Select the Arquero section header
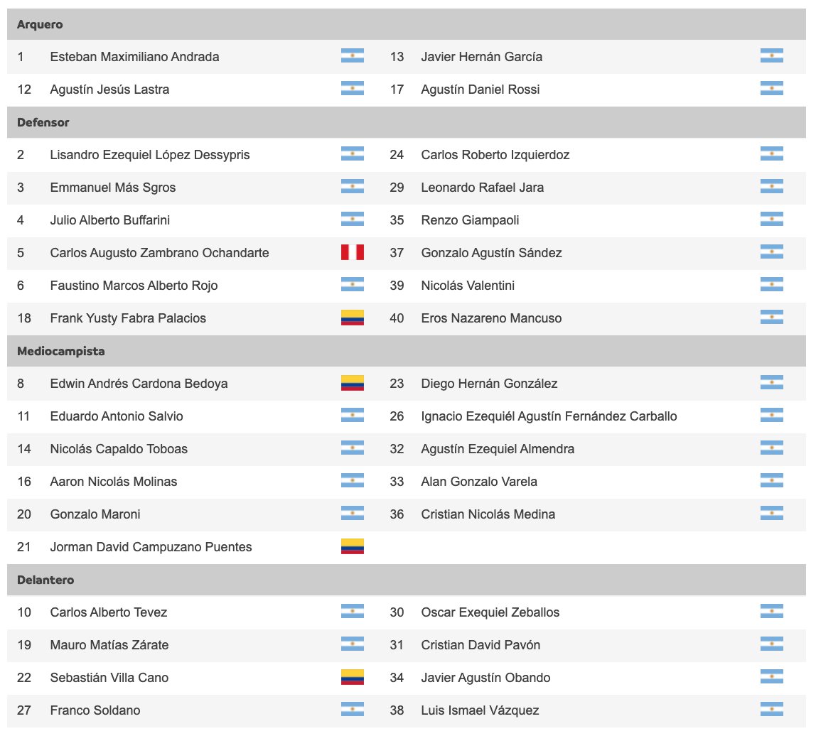816x736 pixels. [x=407, y=24]
